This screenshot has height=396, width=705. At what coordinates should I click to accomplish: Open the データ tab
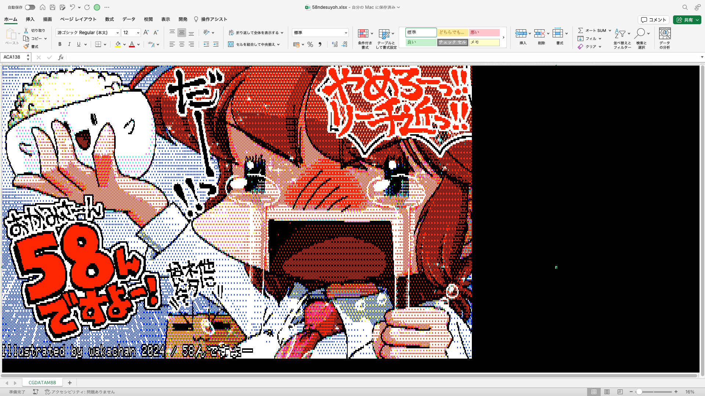click(129, 19)
